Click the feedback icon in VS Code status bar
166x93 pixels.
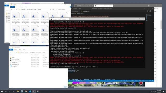click(150, 81)
